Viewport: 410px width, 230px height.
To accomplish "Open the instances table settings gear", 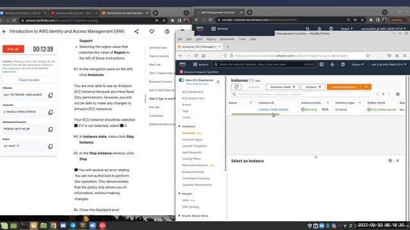I will pos(398,94).
